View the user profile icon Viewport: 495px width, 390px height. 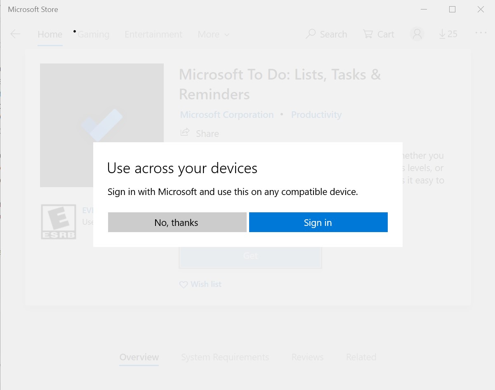[x=417, y=34]
